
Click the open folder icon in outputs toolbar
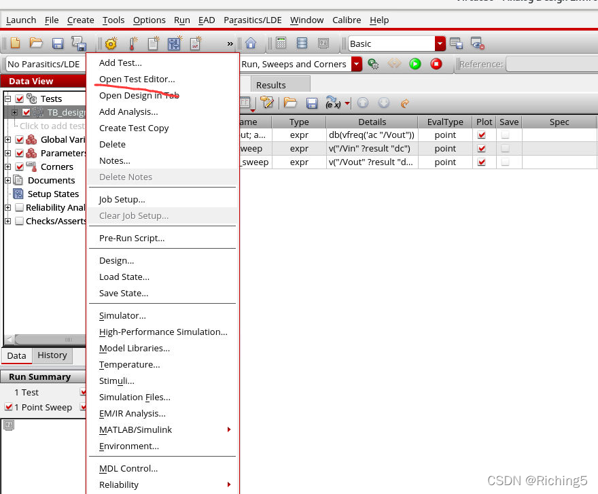290,103
